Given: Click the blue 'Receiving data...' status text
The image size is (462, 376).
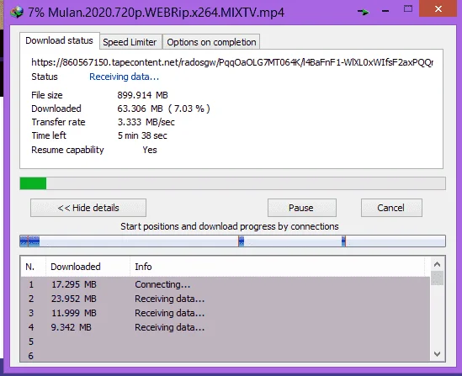Looking at the screenshot, I should click(x=124, y=77).
